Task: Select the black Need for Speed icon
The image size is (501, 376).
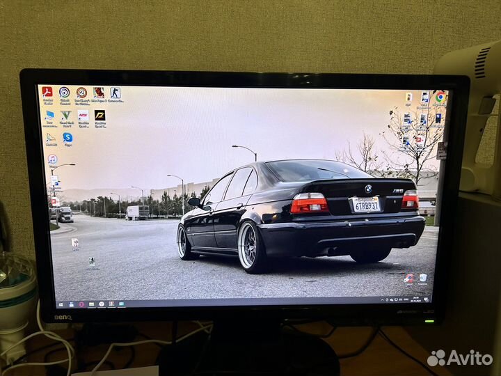Action: coord(100,116)
